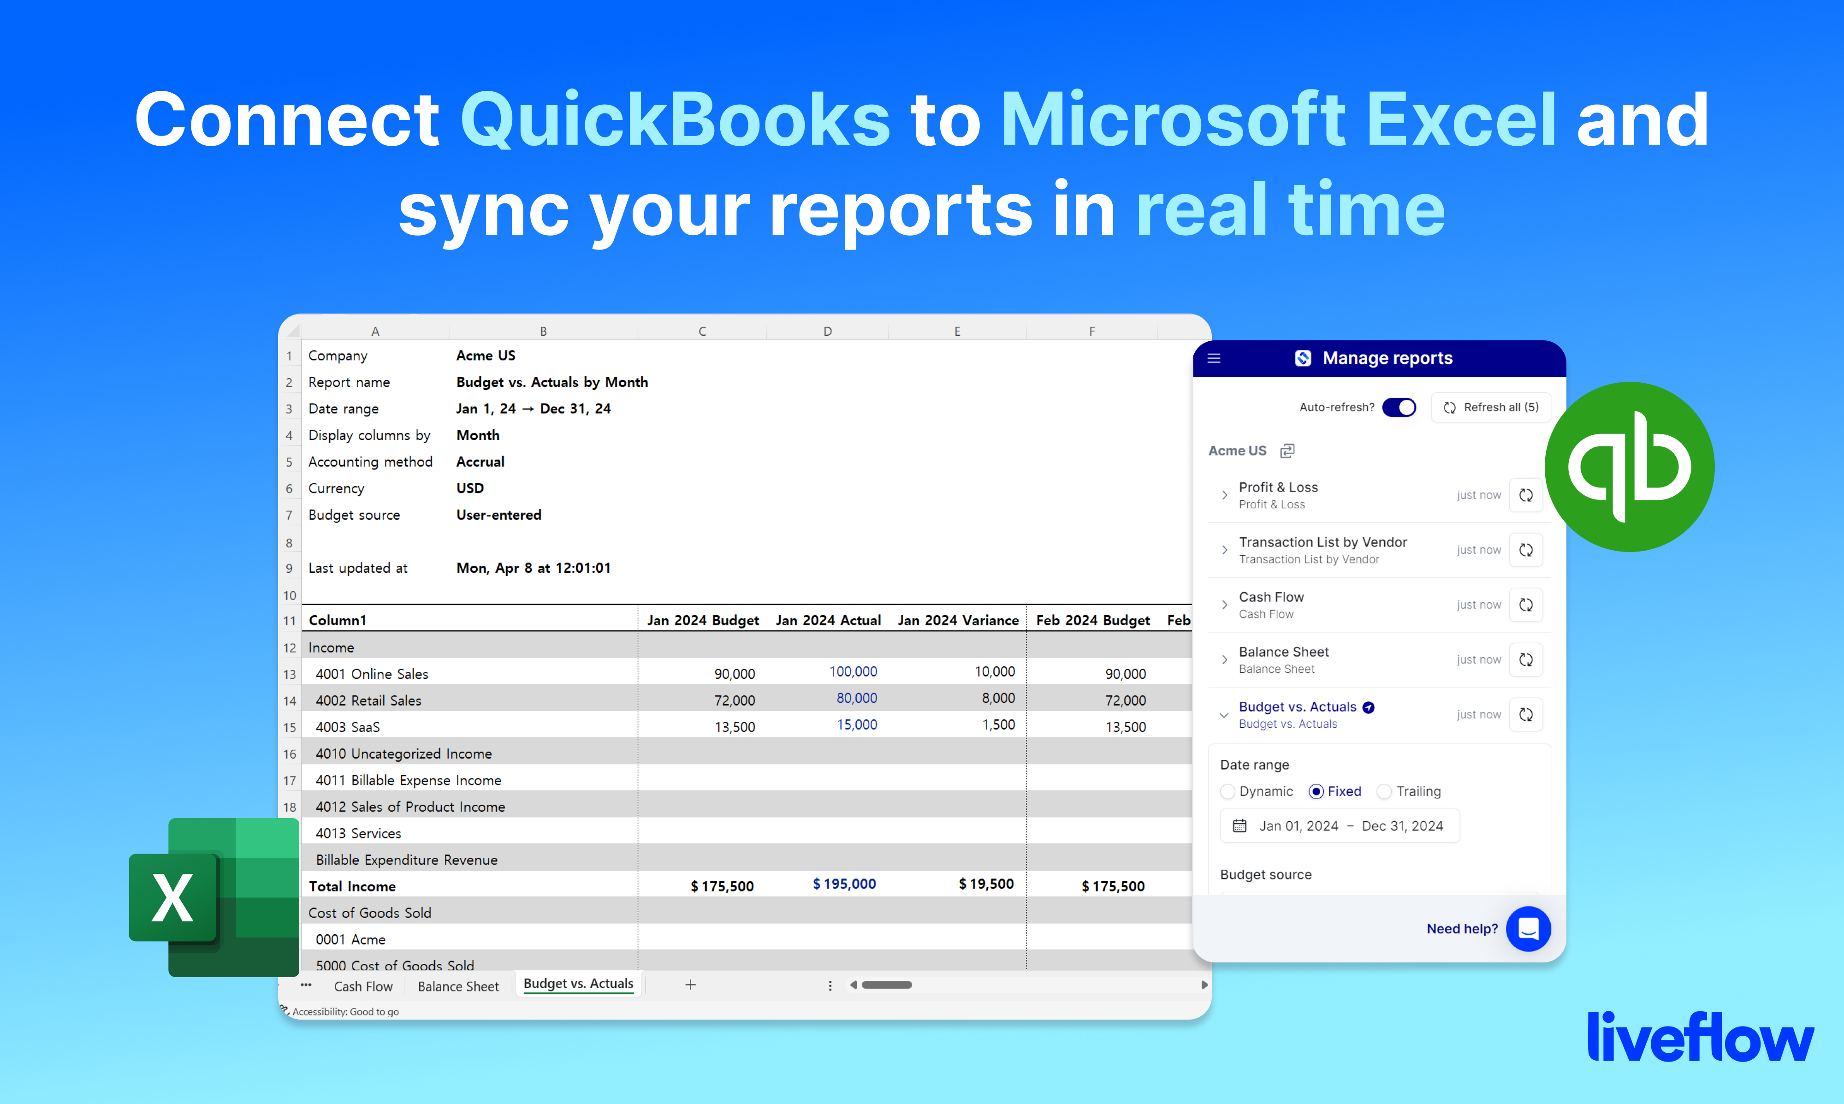
Task: Click the $ 195,000 total actual cell
Action: [843, 884]
